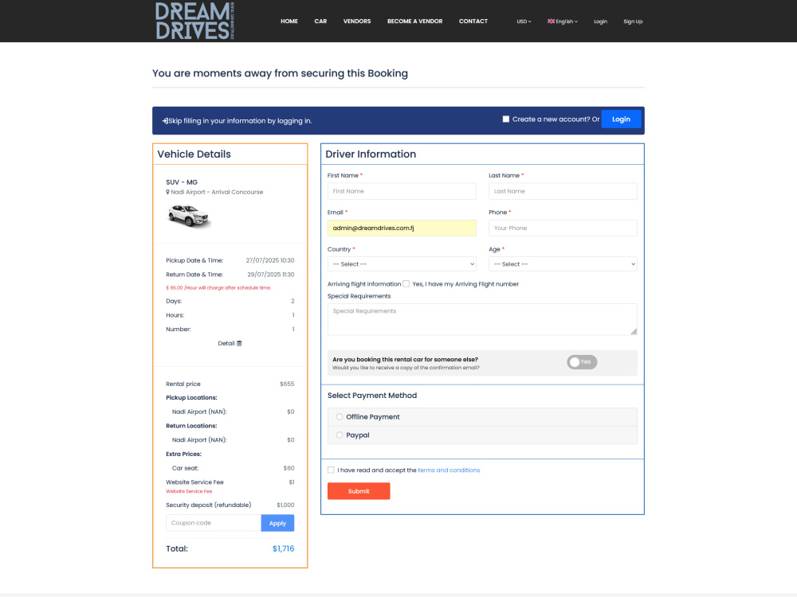Click the Login link in header

(600, 21)
